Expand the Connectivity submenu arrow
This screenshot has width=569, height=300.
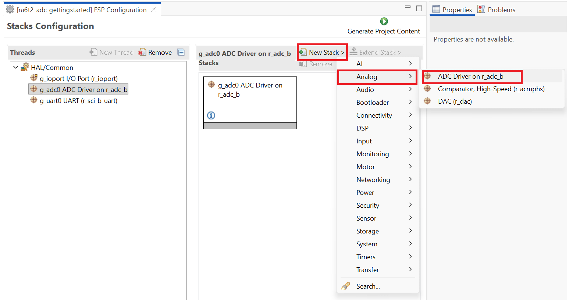410,115
